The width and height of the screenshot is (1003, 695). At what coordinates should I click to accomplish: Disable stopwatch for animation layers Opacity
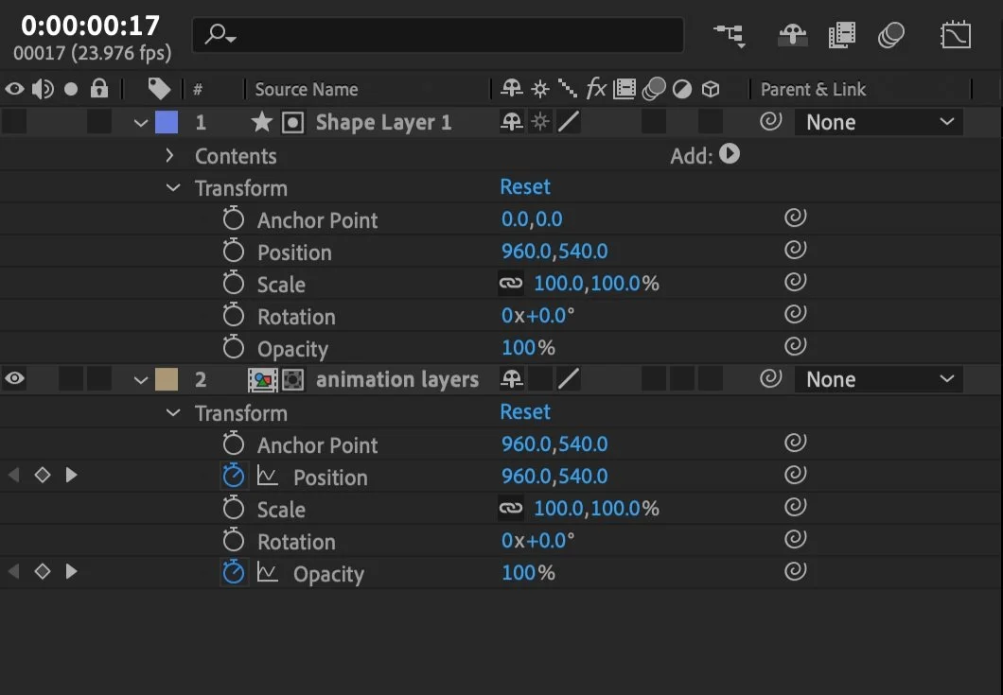coord(234,572)
